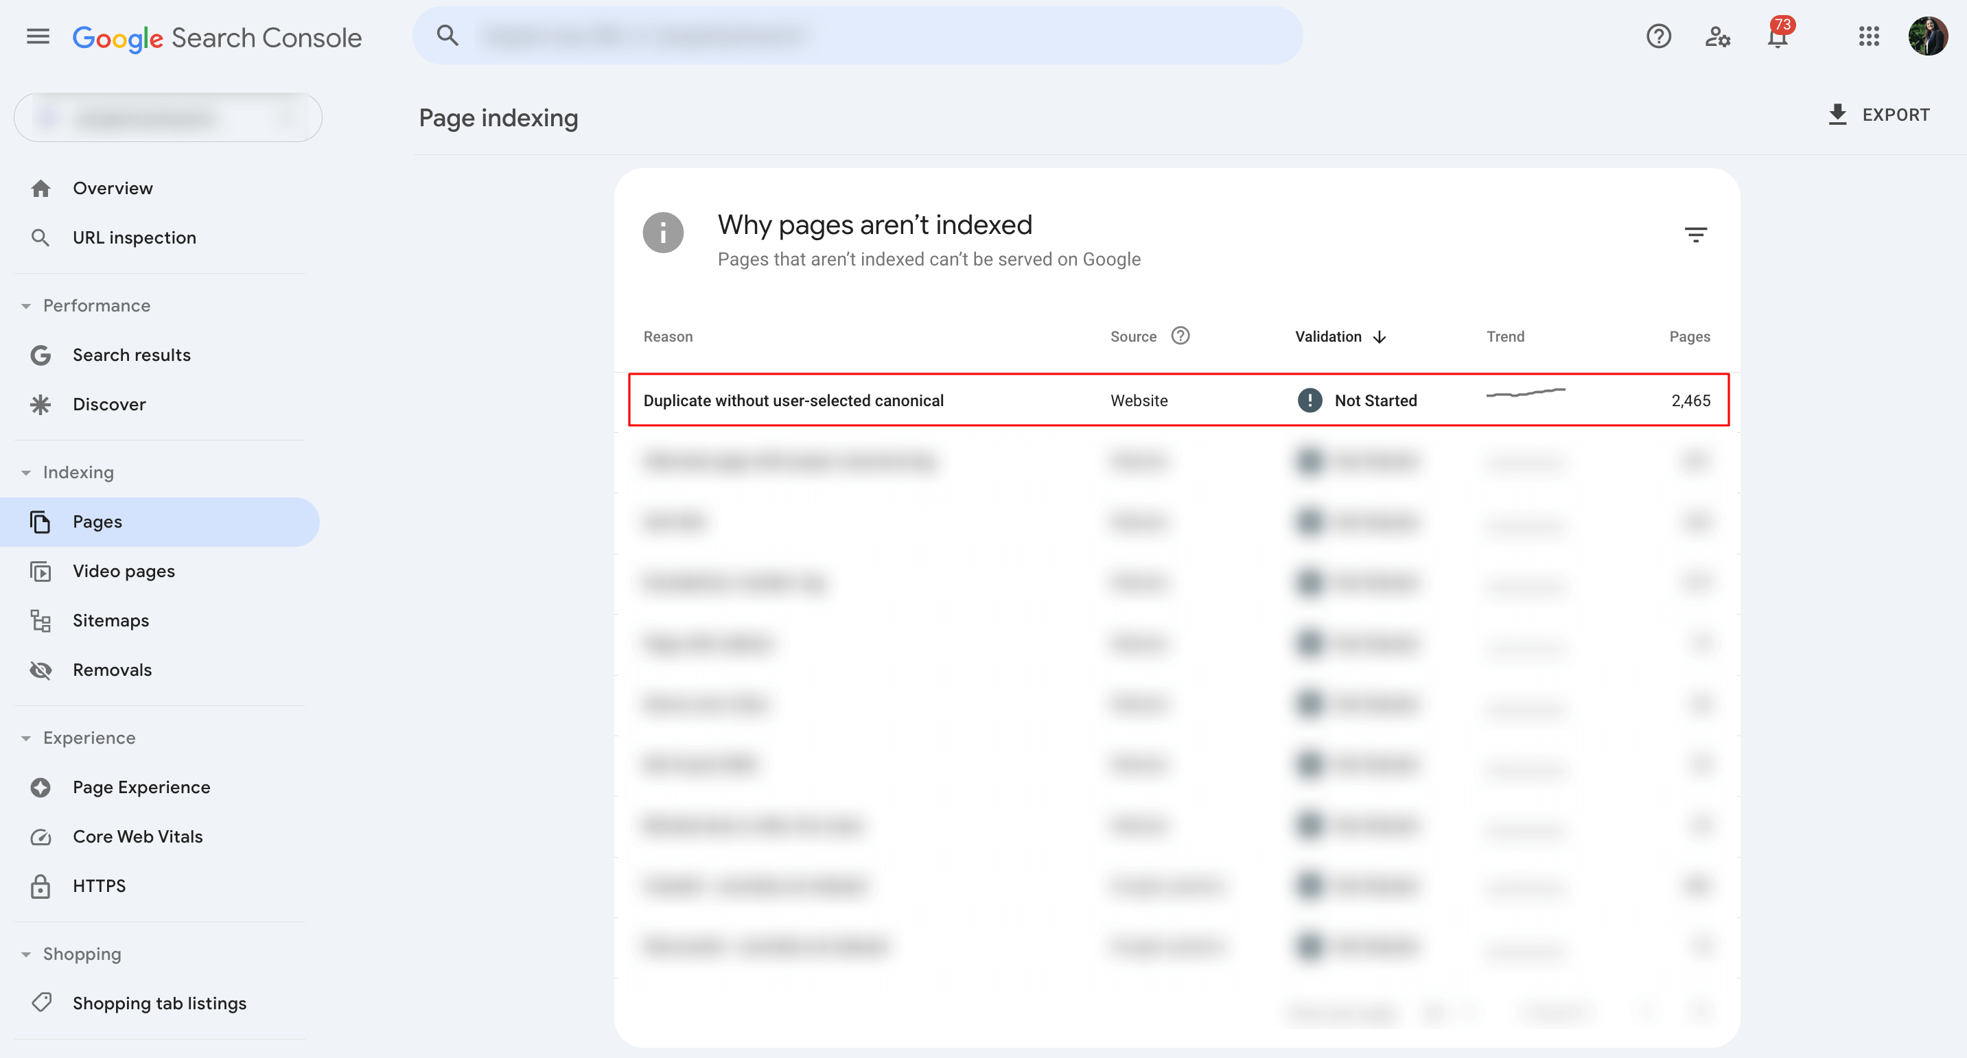The height and width of the screenshot is (1058, 1967).
Task: Click the trend sparkline in first row
Action: point(1526,393)
